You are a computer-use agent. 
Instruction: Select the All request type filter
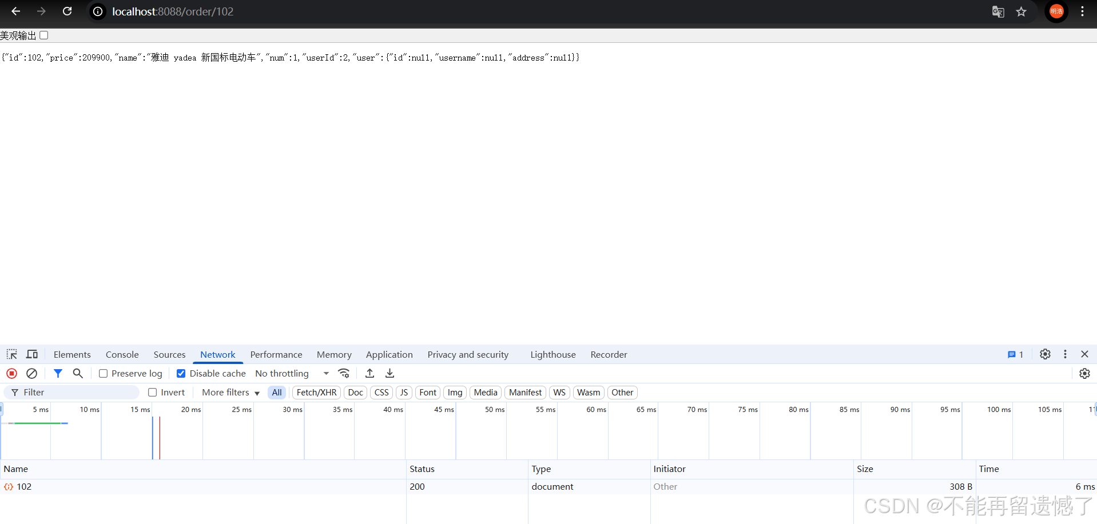click(277, 392)
